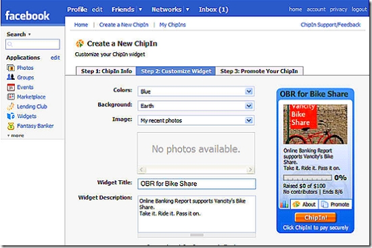Click the widget fundraising progress bar
The width and height of the screenshot is (372, 248).
[308, 178]
